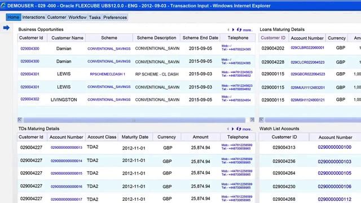Screen dimensions: 361x203
Task: Open watch list account 029000000112
Action: point(334,199)
